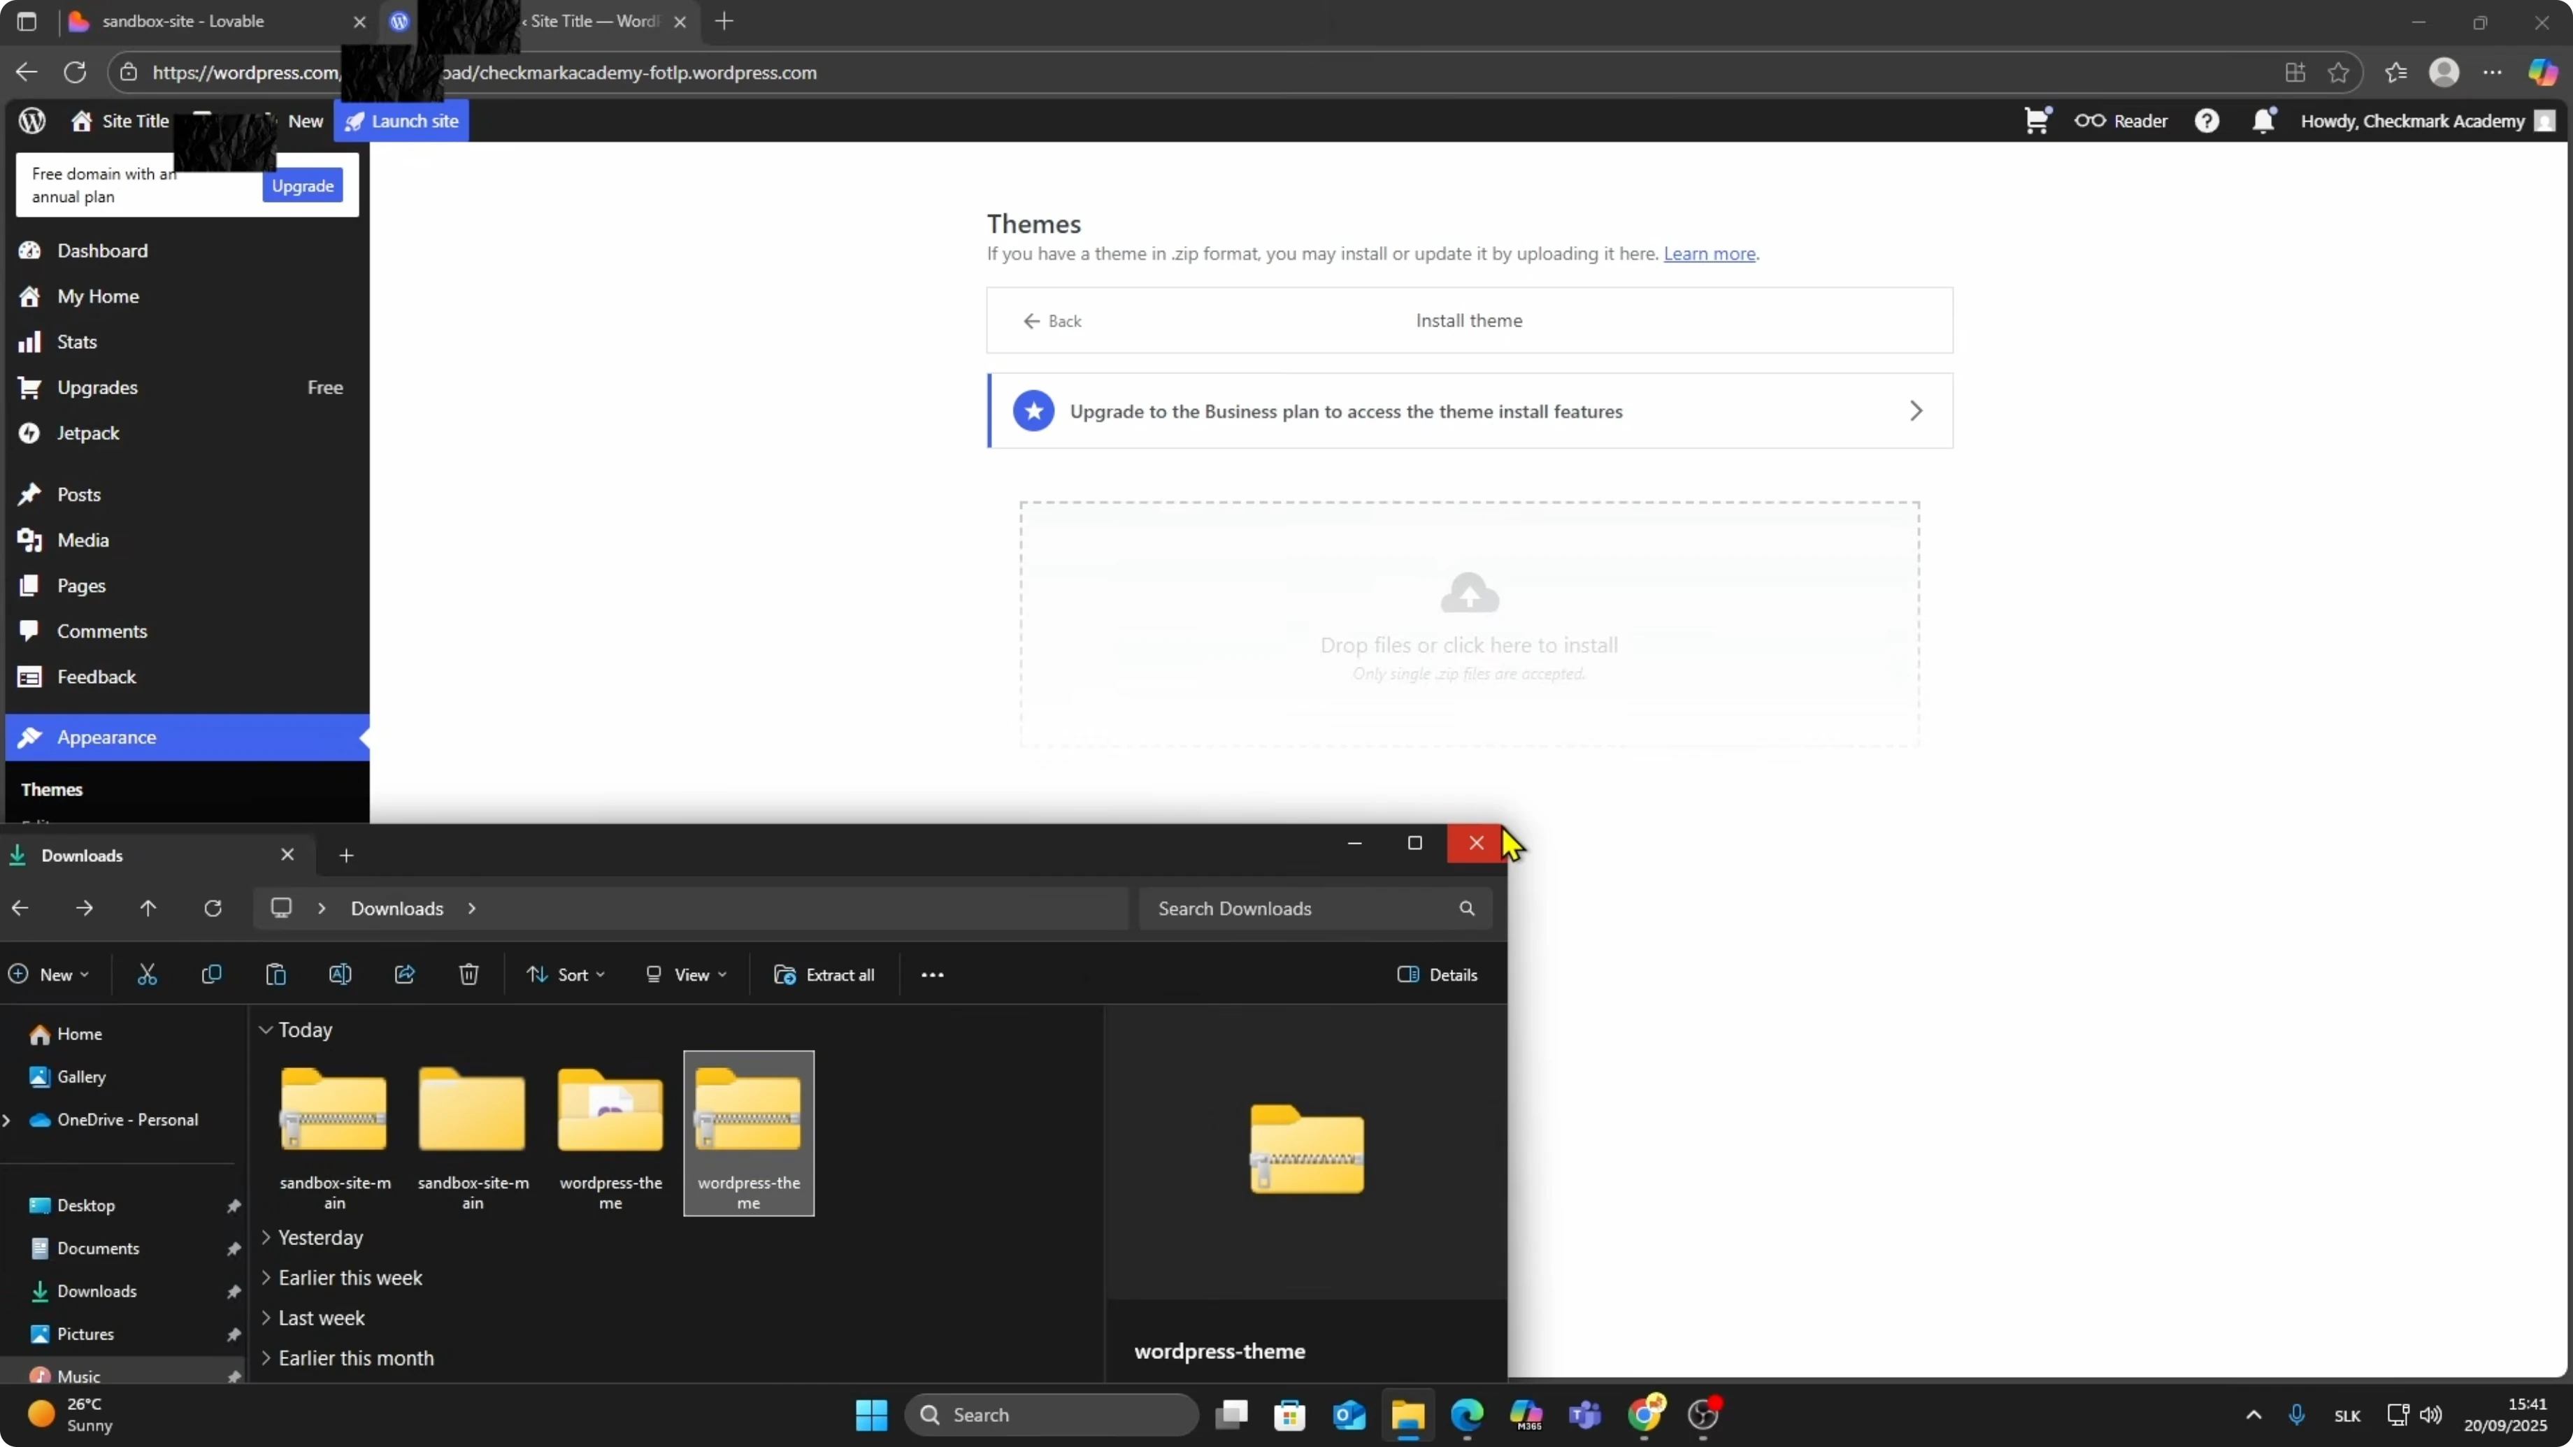The width and height of the screenshot is (2573, 1447).
Task: Open the View dropdown
Action: tap(686, 974)
